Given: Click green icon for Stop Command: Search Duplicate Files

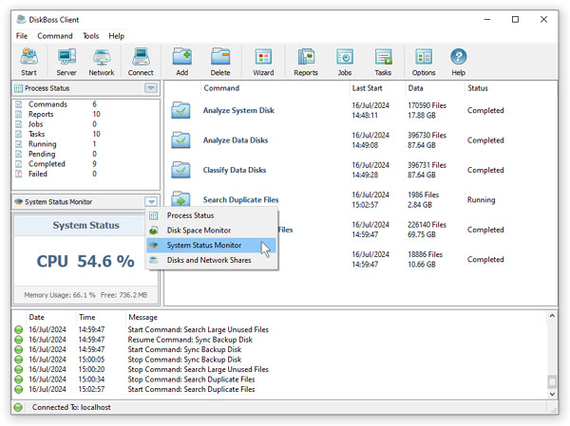Looking at the screenshot, I should coord(19,380).
